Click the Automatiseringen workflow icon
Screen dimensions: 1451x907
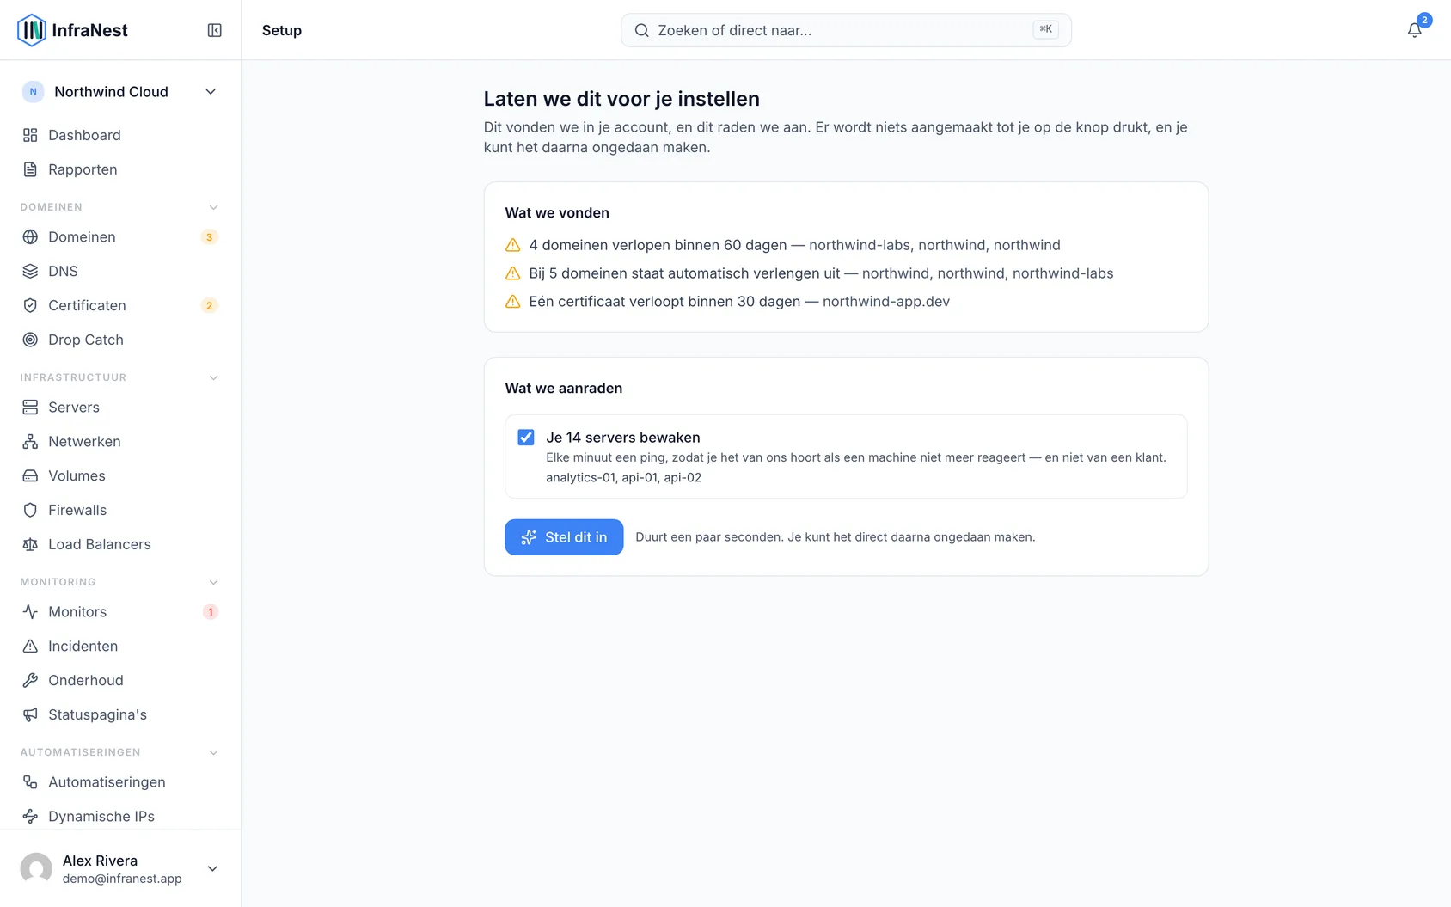[x=30, y=781]
